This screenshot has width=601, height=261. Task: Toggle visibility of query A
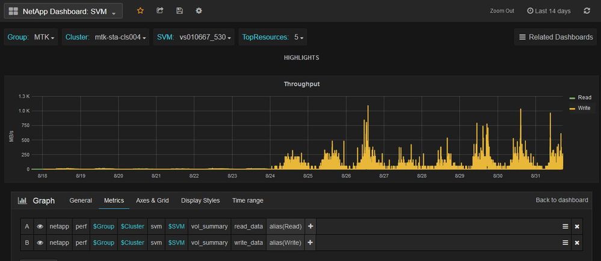(x=40, y=226)
